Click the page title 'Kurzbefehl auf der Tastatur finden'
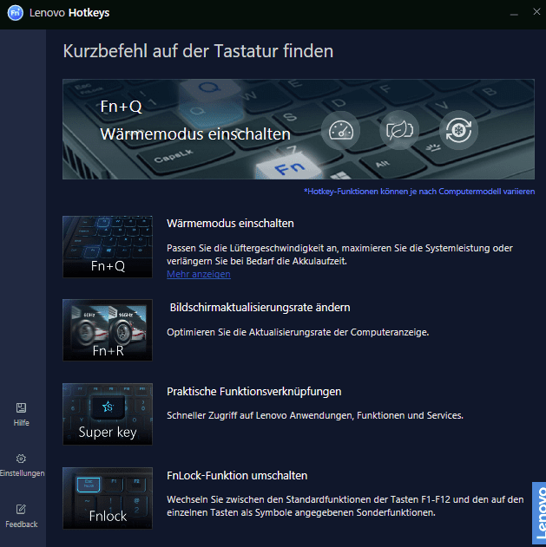Viewport: 546px width, 547px height. (198, 51)
